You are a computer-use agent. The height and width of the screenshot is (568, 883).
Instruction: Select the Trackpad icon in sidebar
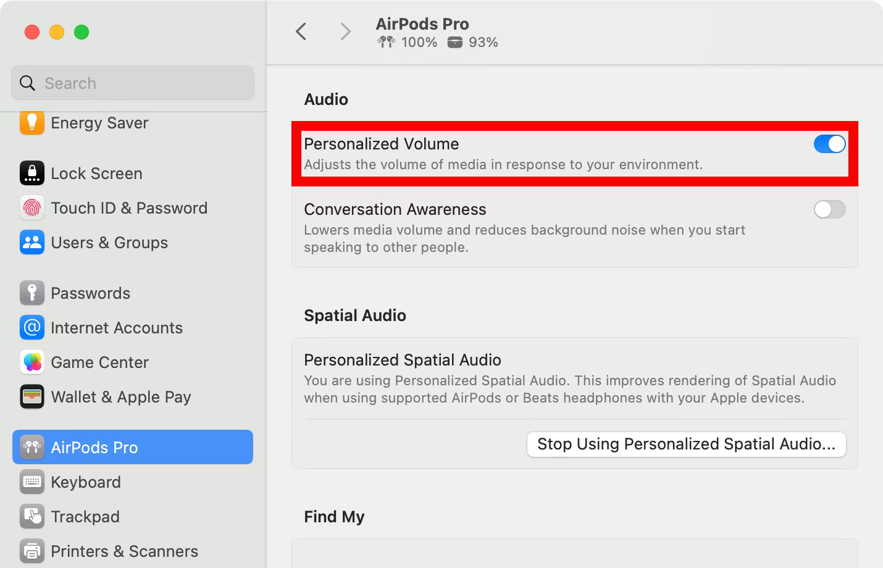point(32,517)
